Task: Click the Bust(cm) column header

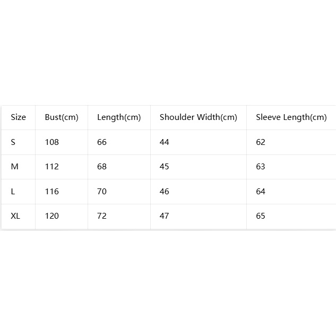Action: click(62, 117)
